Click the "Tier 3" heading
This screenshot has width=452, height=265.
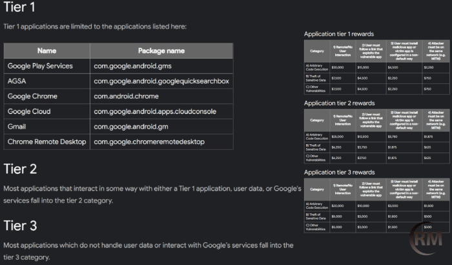tap(20, 226)
